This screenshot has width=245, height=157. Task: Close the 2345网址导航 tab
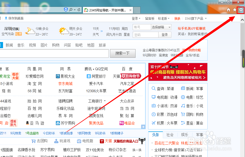point(130,10)
